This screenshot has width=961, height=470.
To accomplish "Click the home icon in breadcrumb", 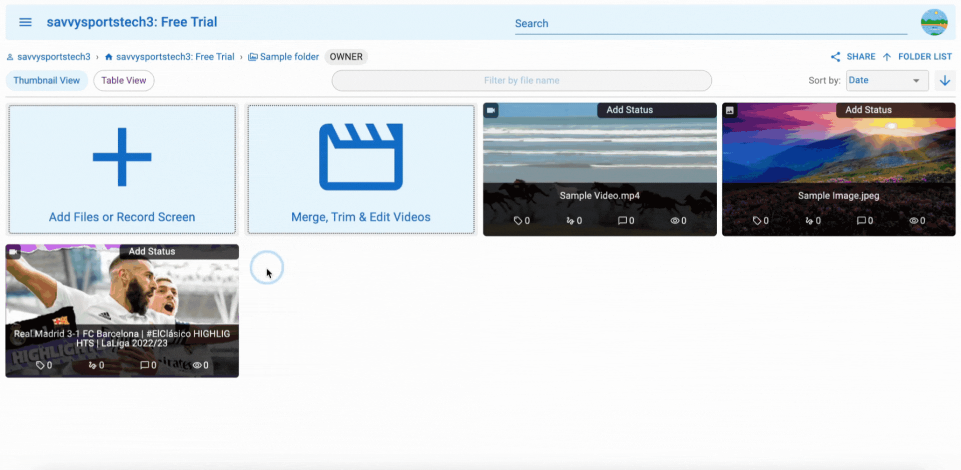I will pyautogui.click(x=109, y=57).
